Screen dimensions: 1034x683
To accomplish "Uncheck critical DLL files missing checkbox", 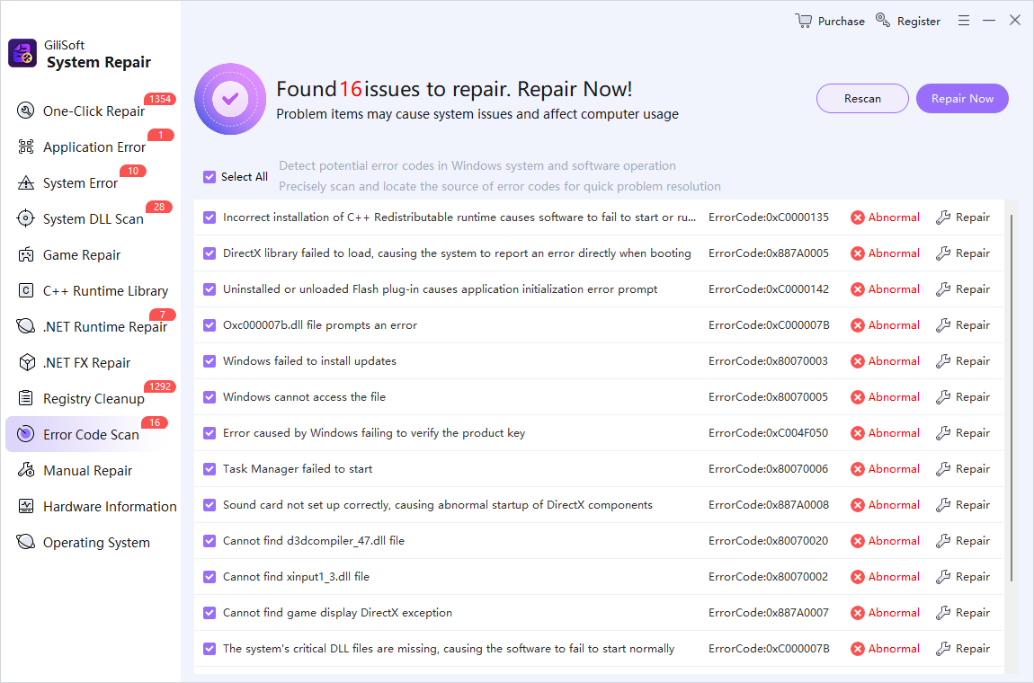I will pyautogui.click(x=209, y=649).
